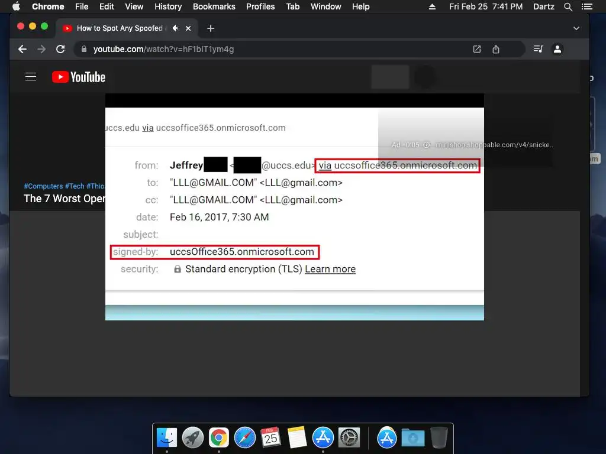The height and width of the screenshot is (454, 606).
Task: Go back to previous page
Action: [x=22, y=49]
